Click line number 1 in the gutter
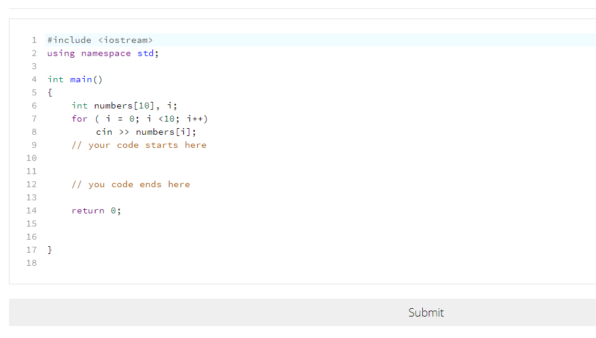596x338 pixels. pos(34,40)
